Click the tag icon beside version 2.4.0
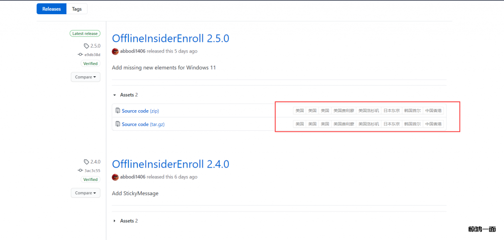The width and height of the screenshot is (504, 240). point(87,162)
